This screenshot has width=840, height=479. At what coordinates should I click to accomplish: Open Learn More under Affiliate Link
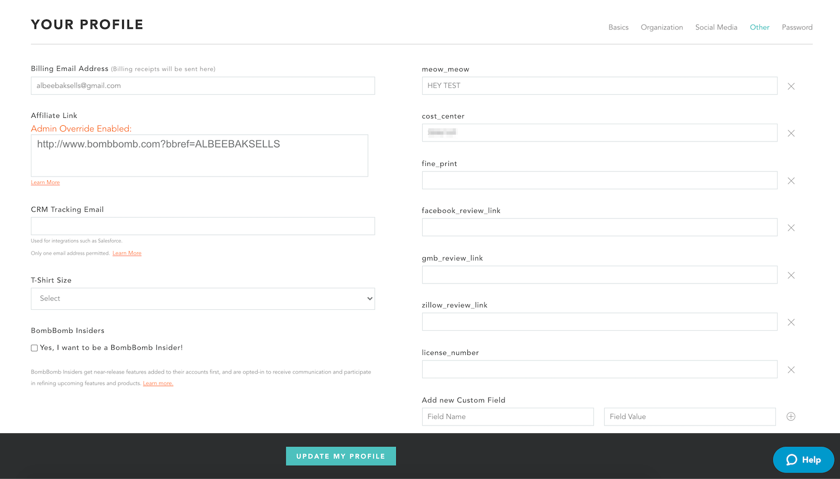(x=45, y=182)
